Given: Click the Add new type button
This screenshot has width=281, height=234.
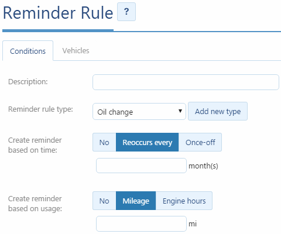Looking at the screenshot, I should pos(218,111).
